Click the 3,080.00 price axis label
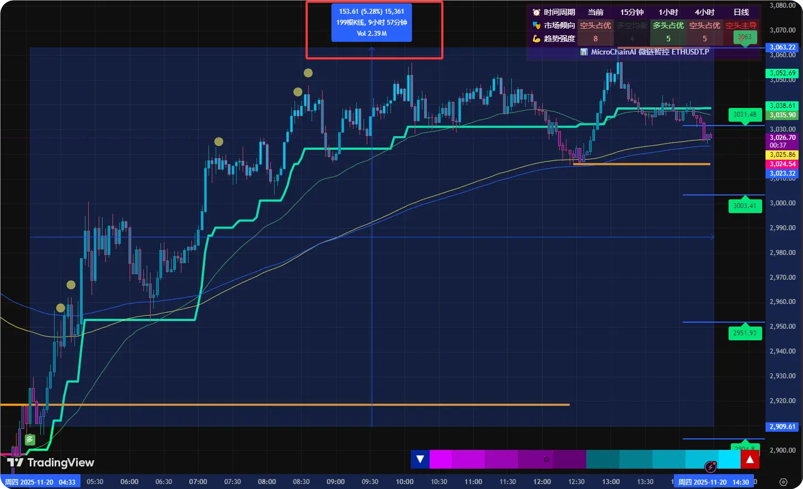 point(782,6)
